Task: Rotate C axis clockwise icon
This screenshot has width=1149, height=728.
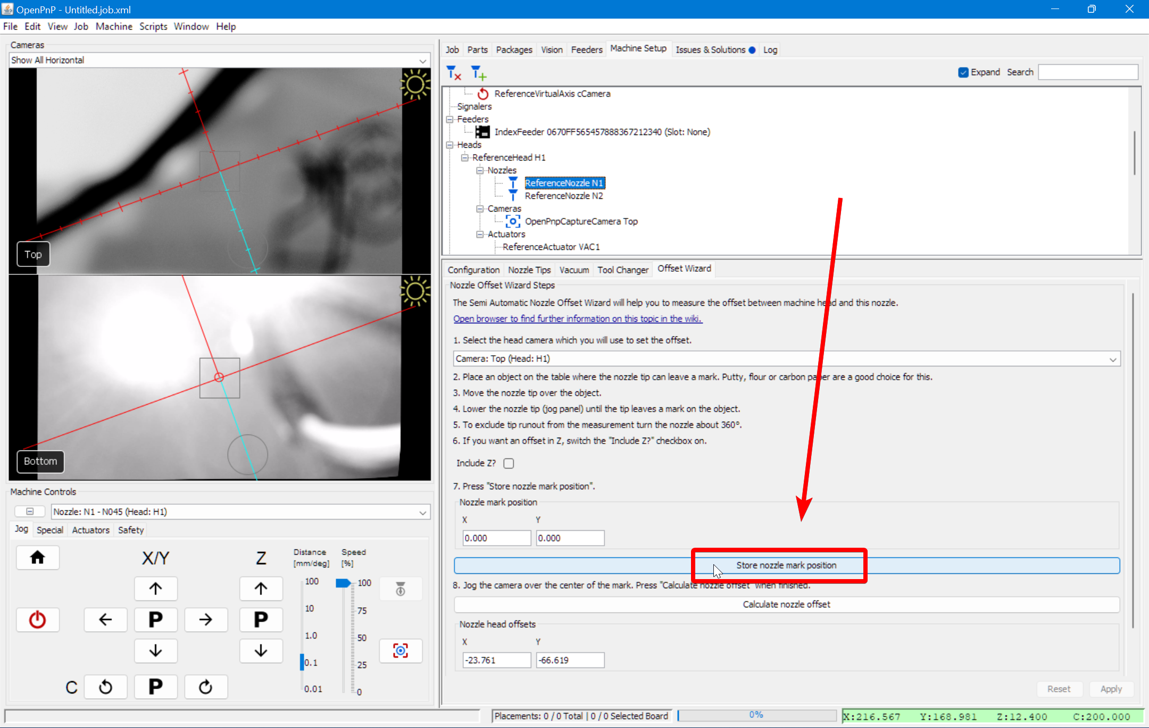Action: (x=205, y=687)
